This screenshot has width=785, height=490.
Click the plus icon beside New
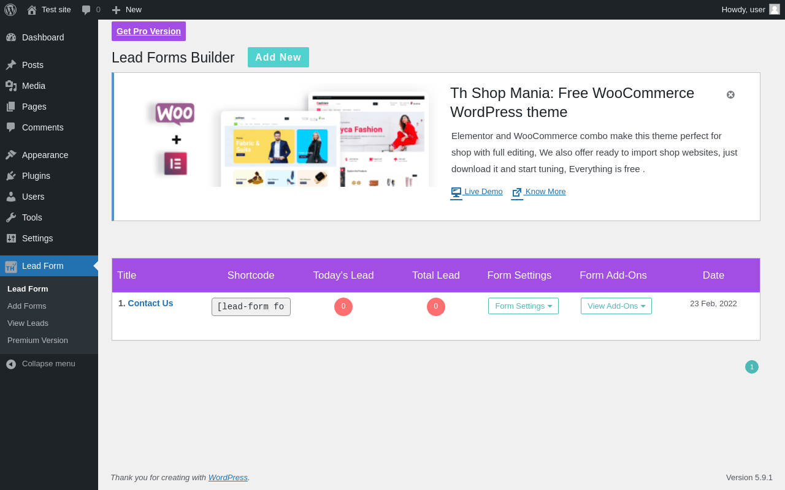(x=116, y=10)
